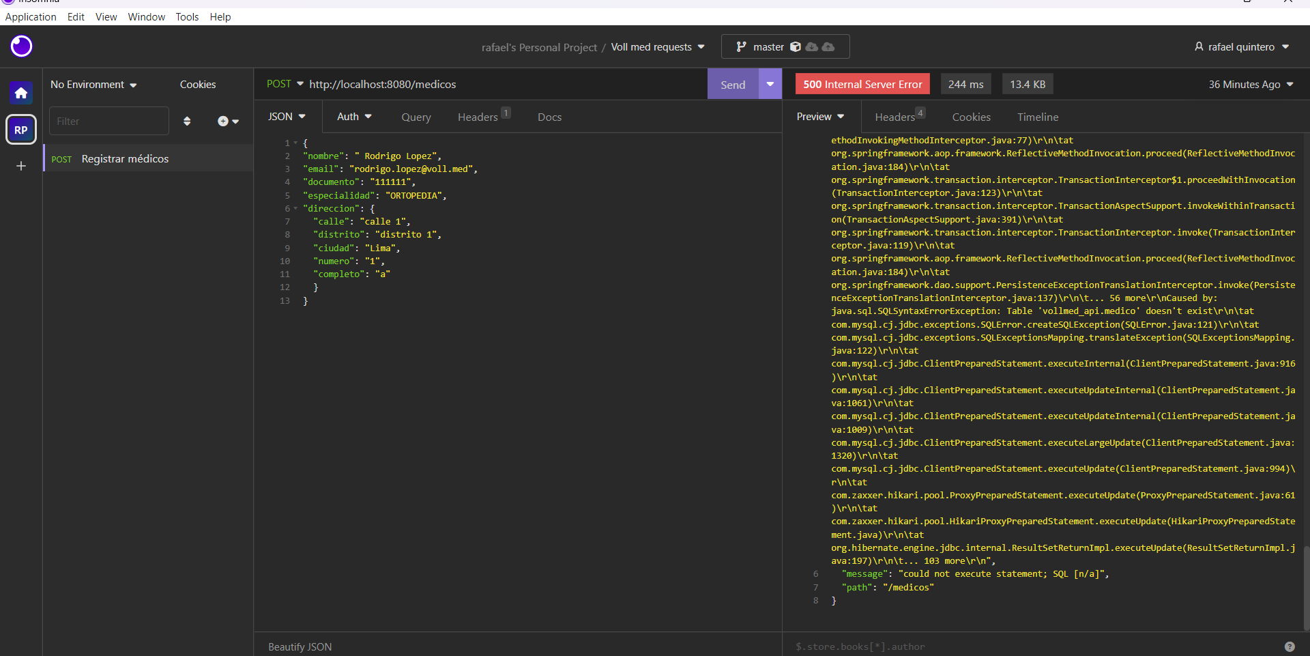Select the RP project icon in sidebar
The height and width of the screenshot is (656, 1310).
(x=21, y=130)
